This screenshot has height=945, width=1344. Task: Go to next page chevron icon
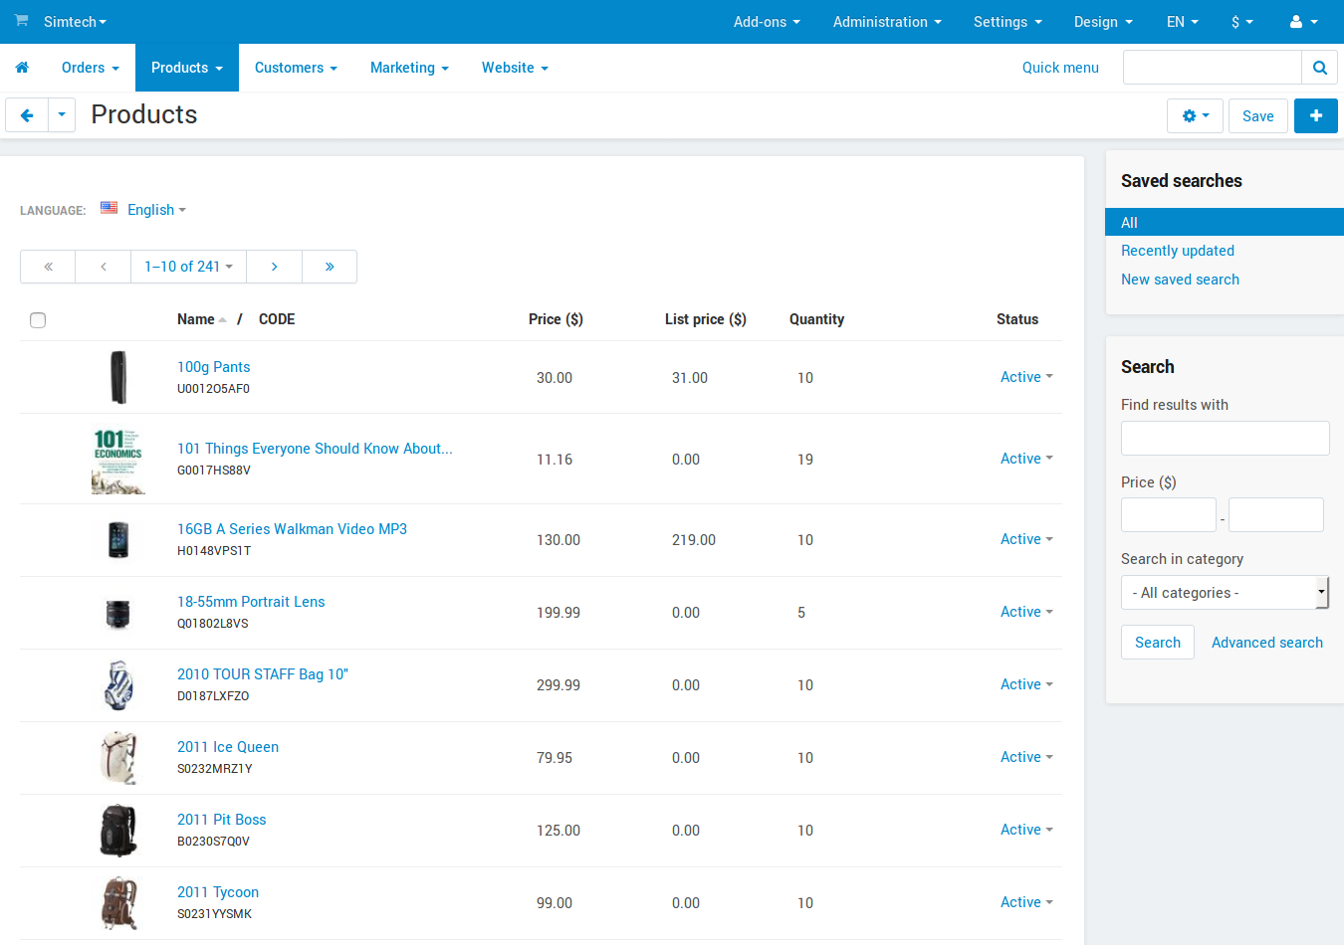[x=274, y=267]
